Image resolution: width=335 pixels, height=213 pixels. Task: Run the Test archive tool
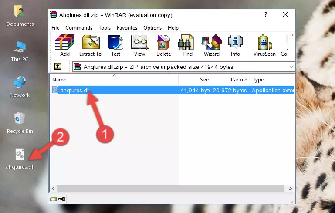point(115,45)
